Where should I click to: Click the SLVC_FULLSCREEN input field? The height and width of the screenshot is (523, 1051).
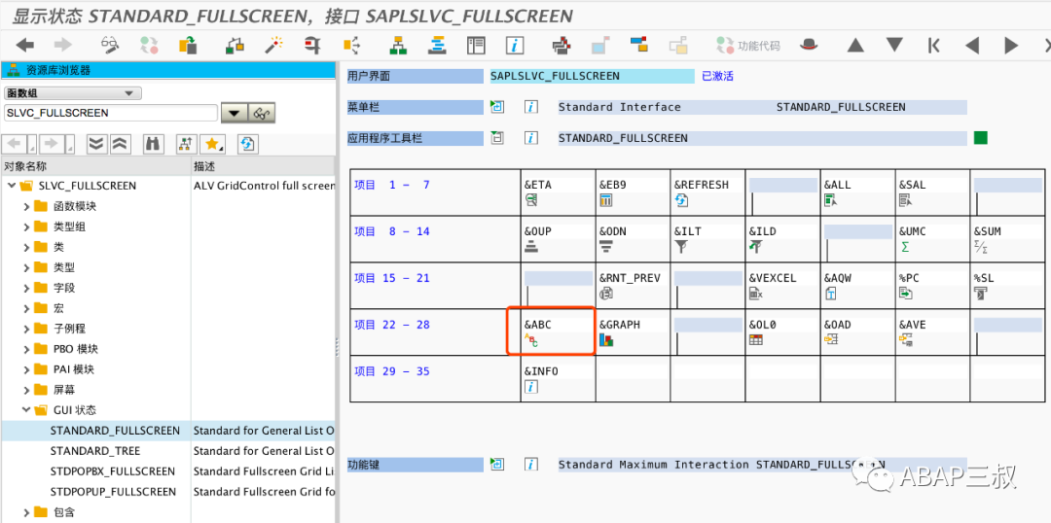(x=111, y=113)
